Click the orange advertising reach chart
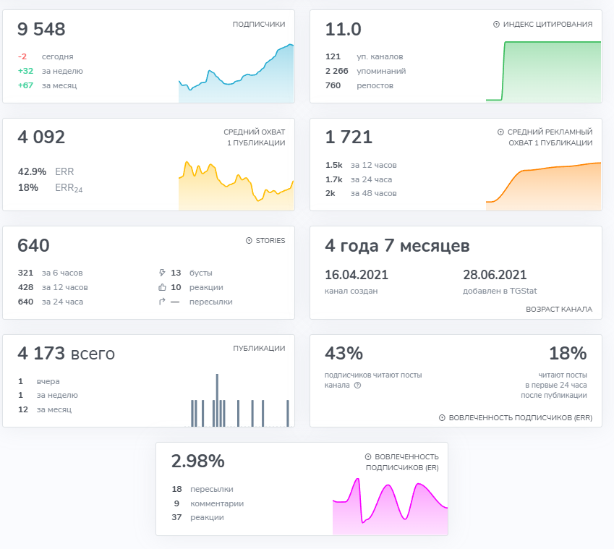Screen dimensions: 614x549 544,187
